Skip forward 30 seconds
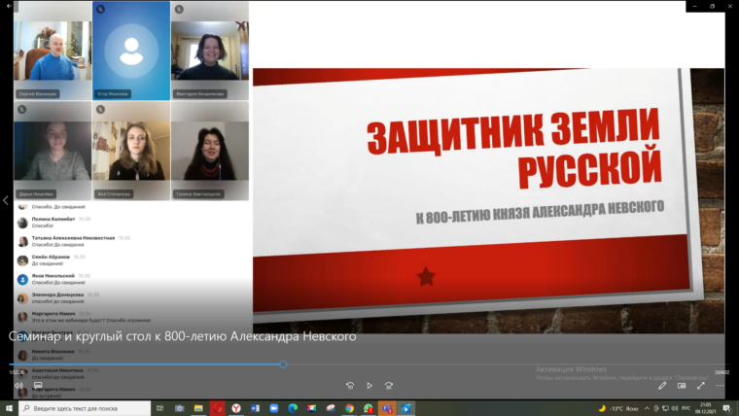 coord(388,386)
